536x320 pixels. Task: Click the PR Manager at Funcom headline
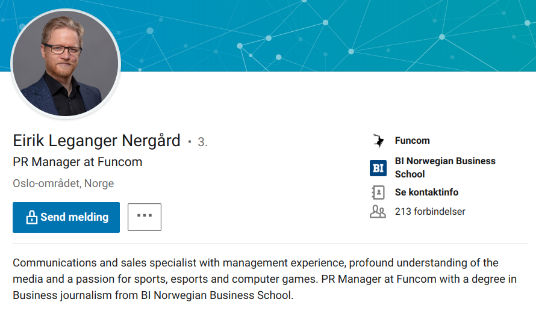(78, 162)
